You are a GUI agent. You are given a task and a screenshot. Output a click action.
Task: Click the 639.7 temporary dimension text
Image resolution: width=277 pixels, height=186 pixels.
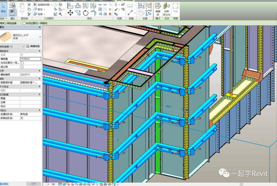pos(168,106)
